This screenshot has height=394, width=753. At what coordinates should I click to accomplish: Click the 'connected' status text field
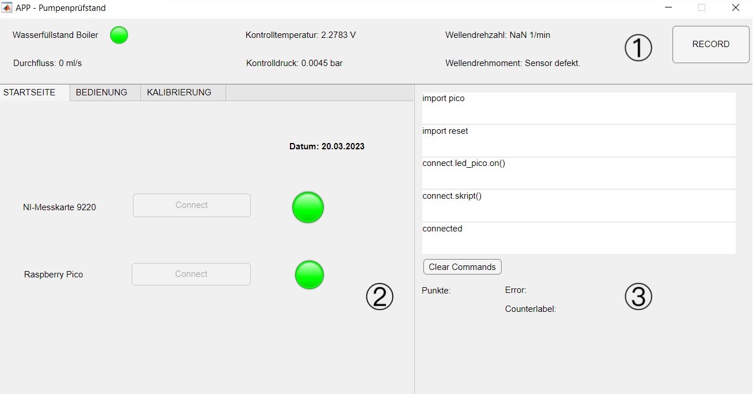[x=578, y=238]
